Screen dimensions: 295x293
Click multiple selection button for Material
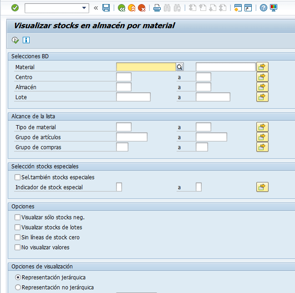point(262,67)
